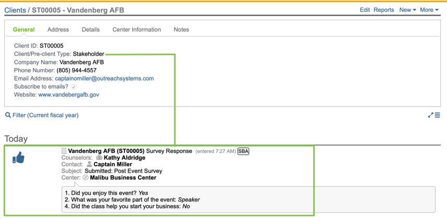Click the contact person icon
This screenshot has height=219, width=447.
click(89, 164)
